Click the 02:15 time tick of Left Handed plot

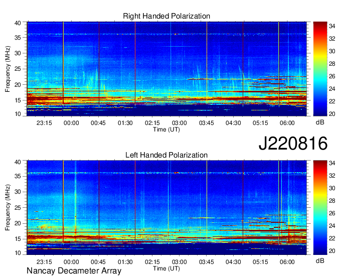[x=152, y=262]
